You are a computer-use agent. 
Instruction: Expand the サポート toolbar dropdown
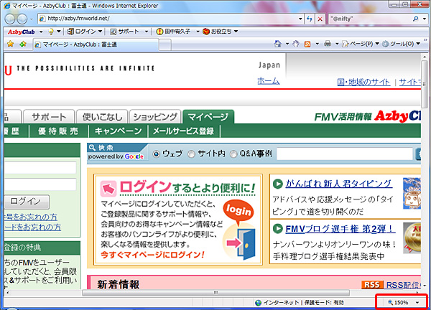click(147, 32)
